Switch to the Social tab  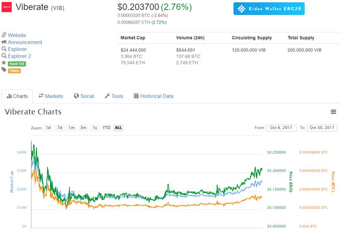coord(84,96)
